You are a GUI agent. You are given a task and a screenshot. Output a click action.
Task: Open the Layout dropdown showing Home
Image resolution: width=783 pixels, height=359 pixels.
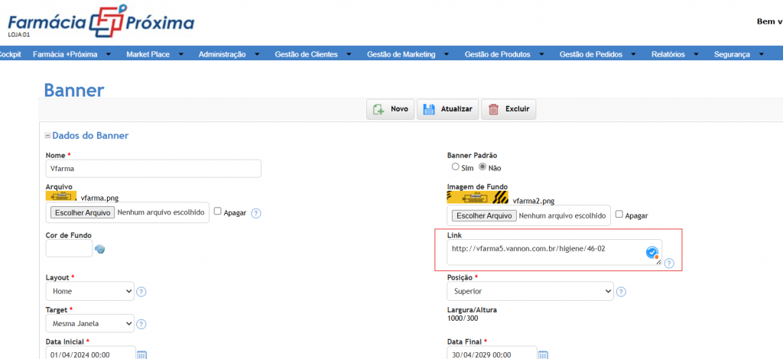90,291
